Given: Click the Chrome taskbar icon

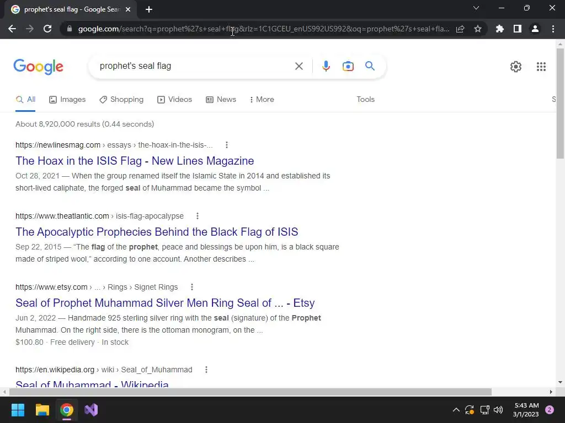Looking at the screenshot, I should pos(67,410).
